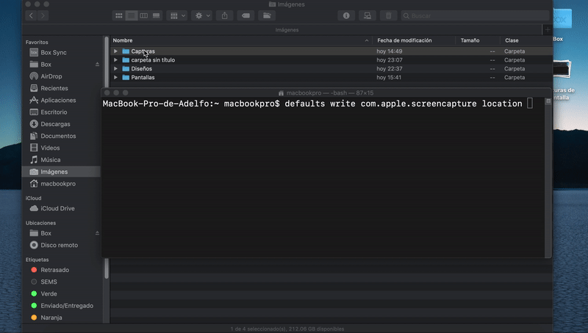Viewport: 588px width, 333px height.
Task: Add a new Finder tab with plus
Action: pyautogui.click(x=548, y=29)
